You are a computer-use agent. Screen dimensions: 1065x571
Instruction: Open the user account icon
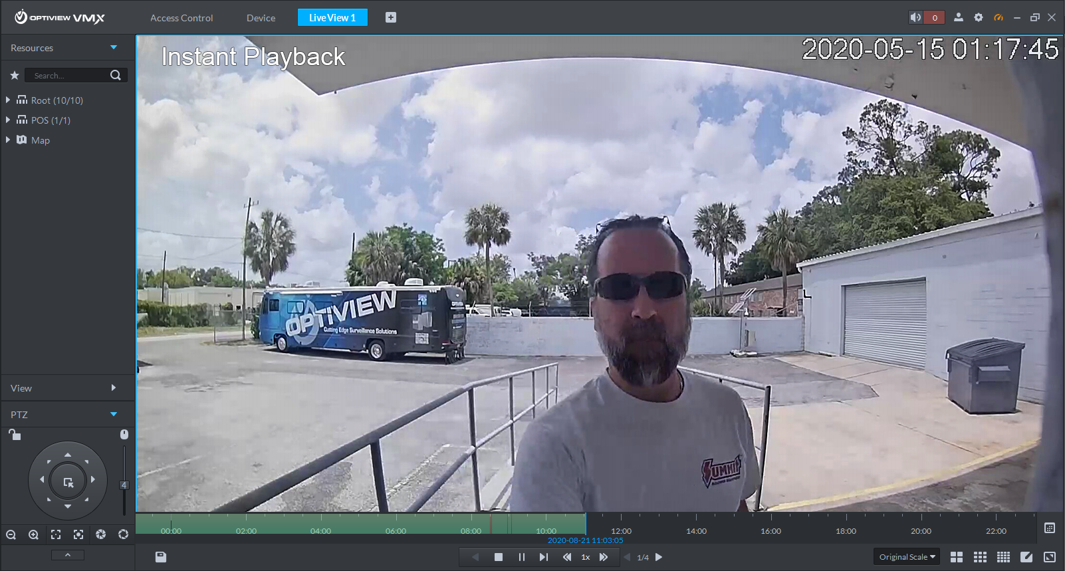pyautogui.click(x=958, y=18)
